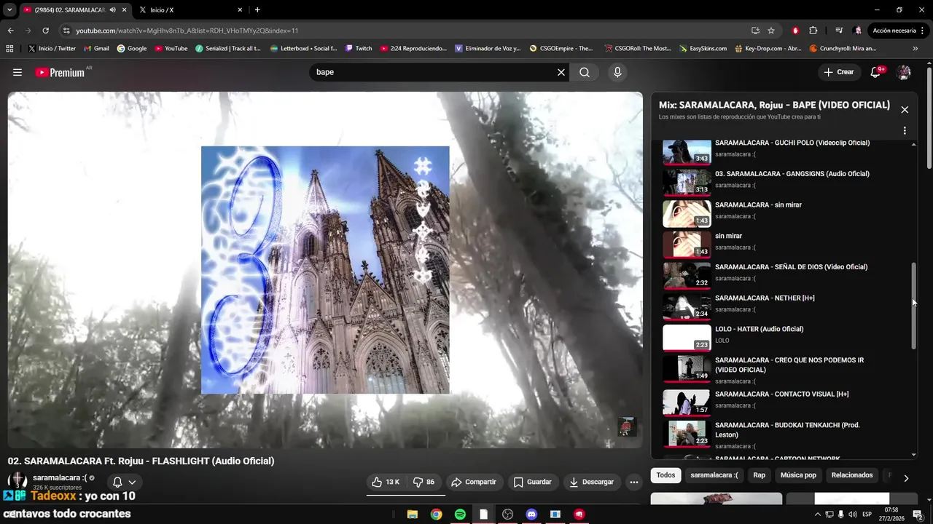
Task: Play CREO QUE NOS PODEMOS IR thumbnail
Action: click(x=687, y=368)
